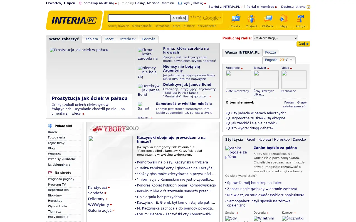This screenshot has width=356, height=222.
Task: Open the radio station select box
Action: coord(275,38)
